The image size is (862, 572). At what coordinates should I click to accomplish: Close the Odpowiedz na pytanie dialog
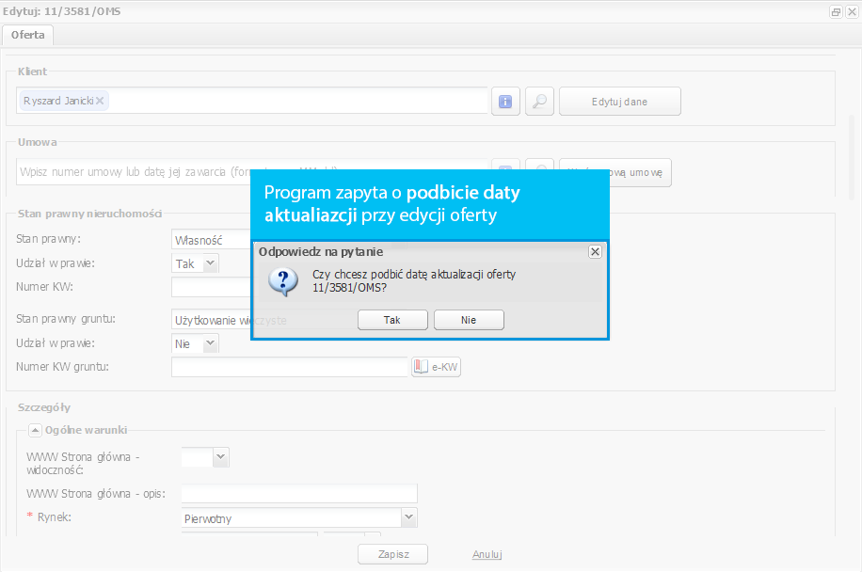595,251
